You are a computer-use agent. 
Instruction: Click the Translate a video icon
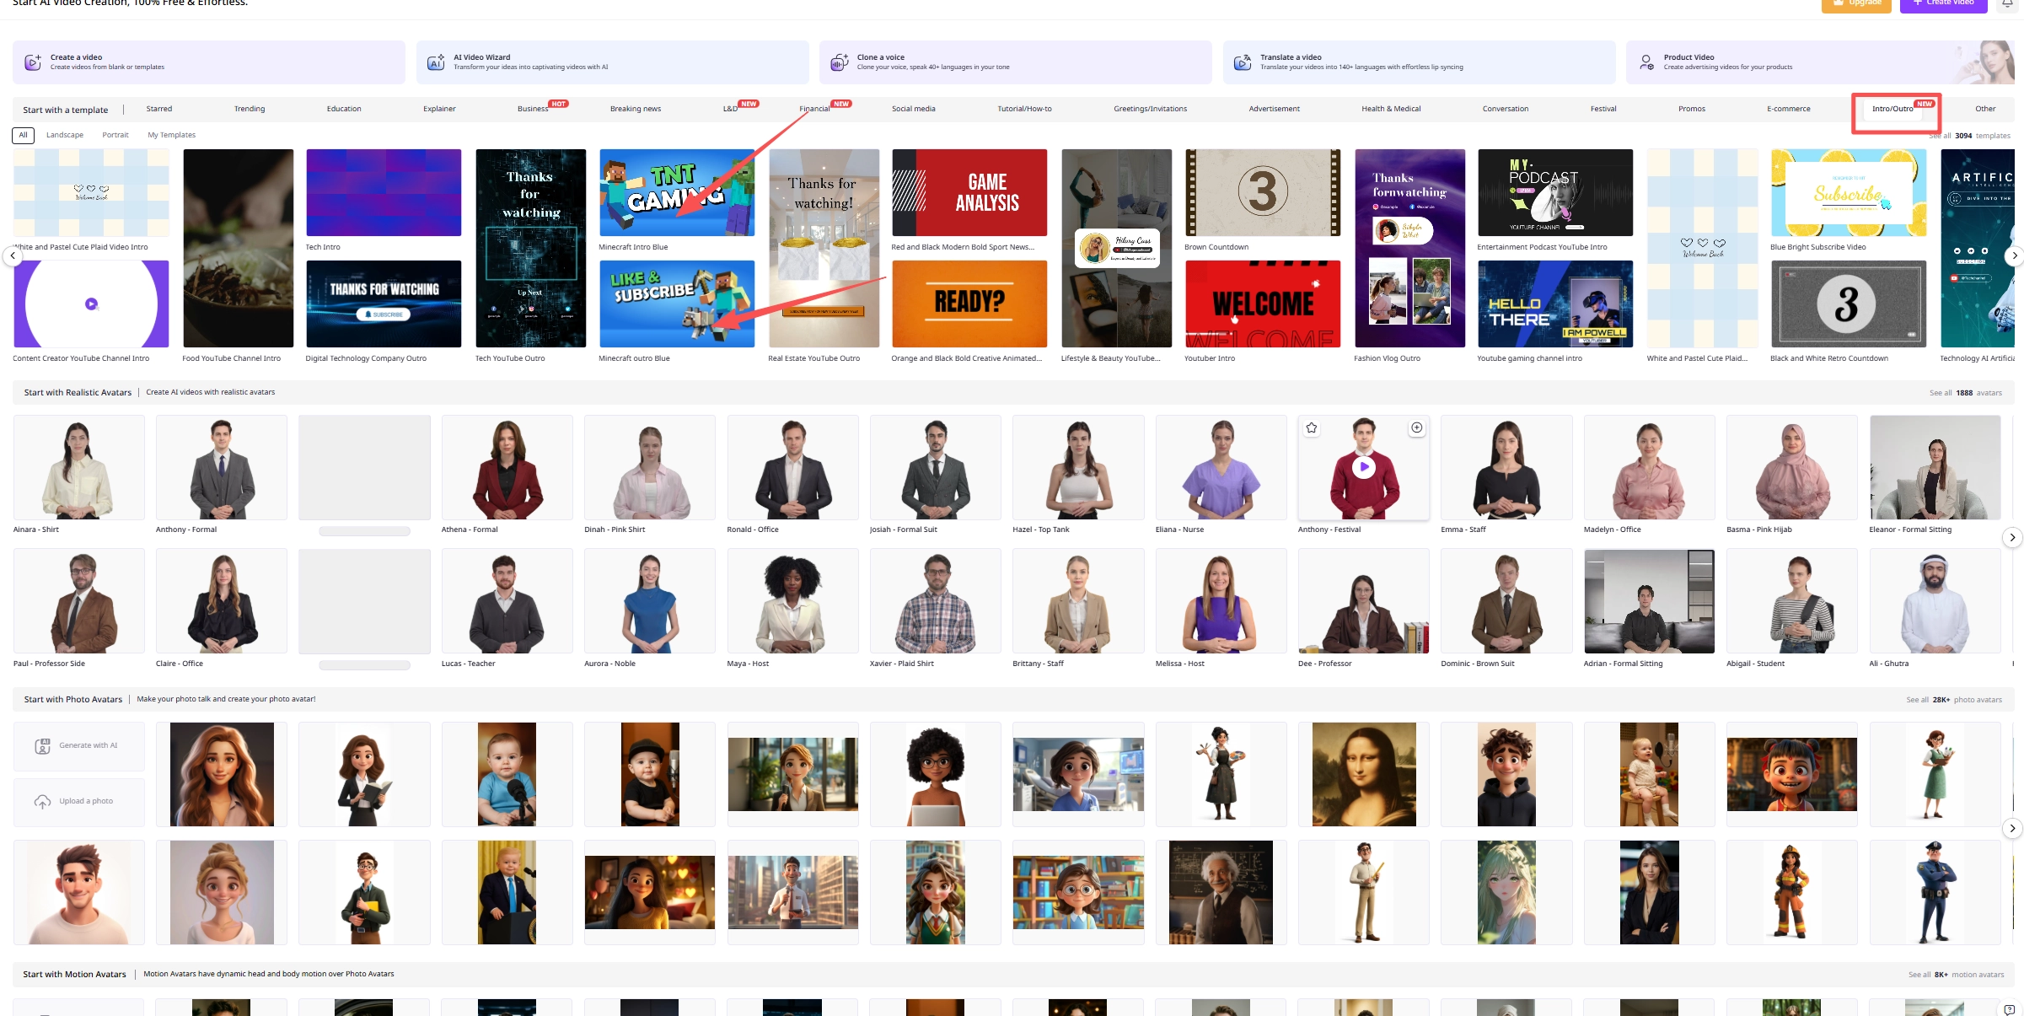click(1243, 62)
